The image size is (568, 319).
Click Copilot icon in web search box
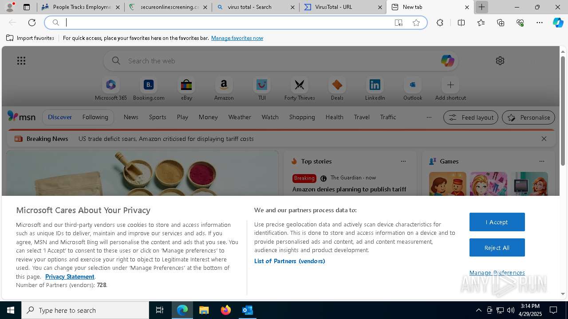pos(447,61)
